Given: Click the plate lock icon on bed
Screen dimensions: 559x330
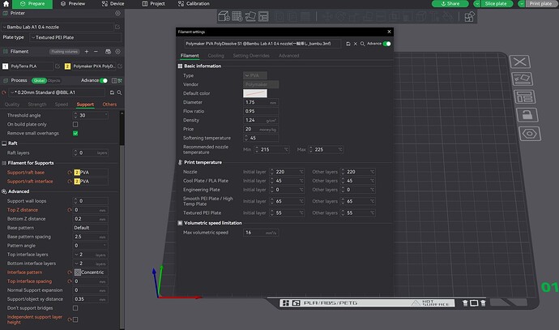Looking at the screenshot, I should 527,115.
